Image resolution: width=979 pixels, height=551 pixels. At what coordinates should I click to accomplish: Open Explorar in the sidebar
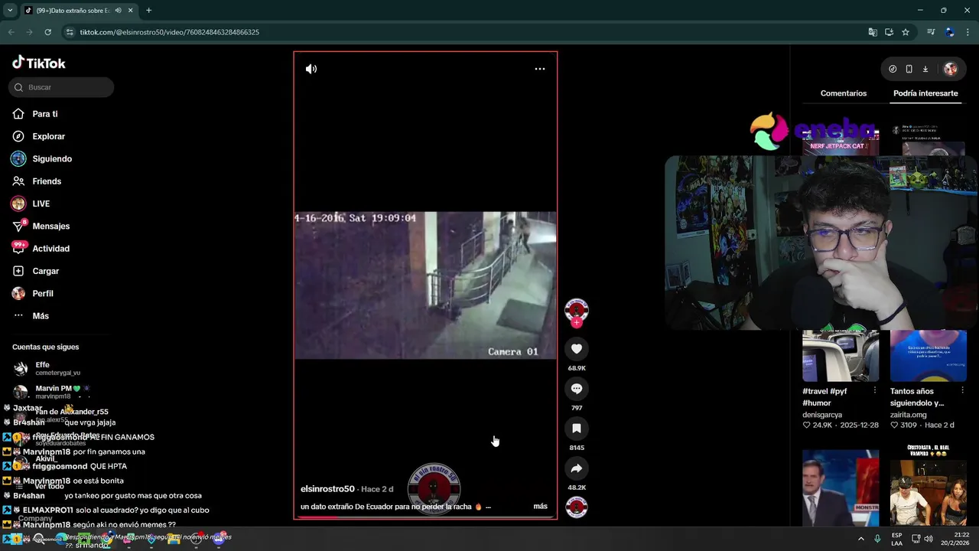(48, 136)
